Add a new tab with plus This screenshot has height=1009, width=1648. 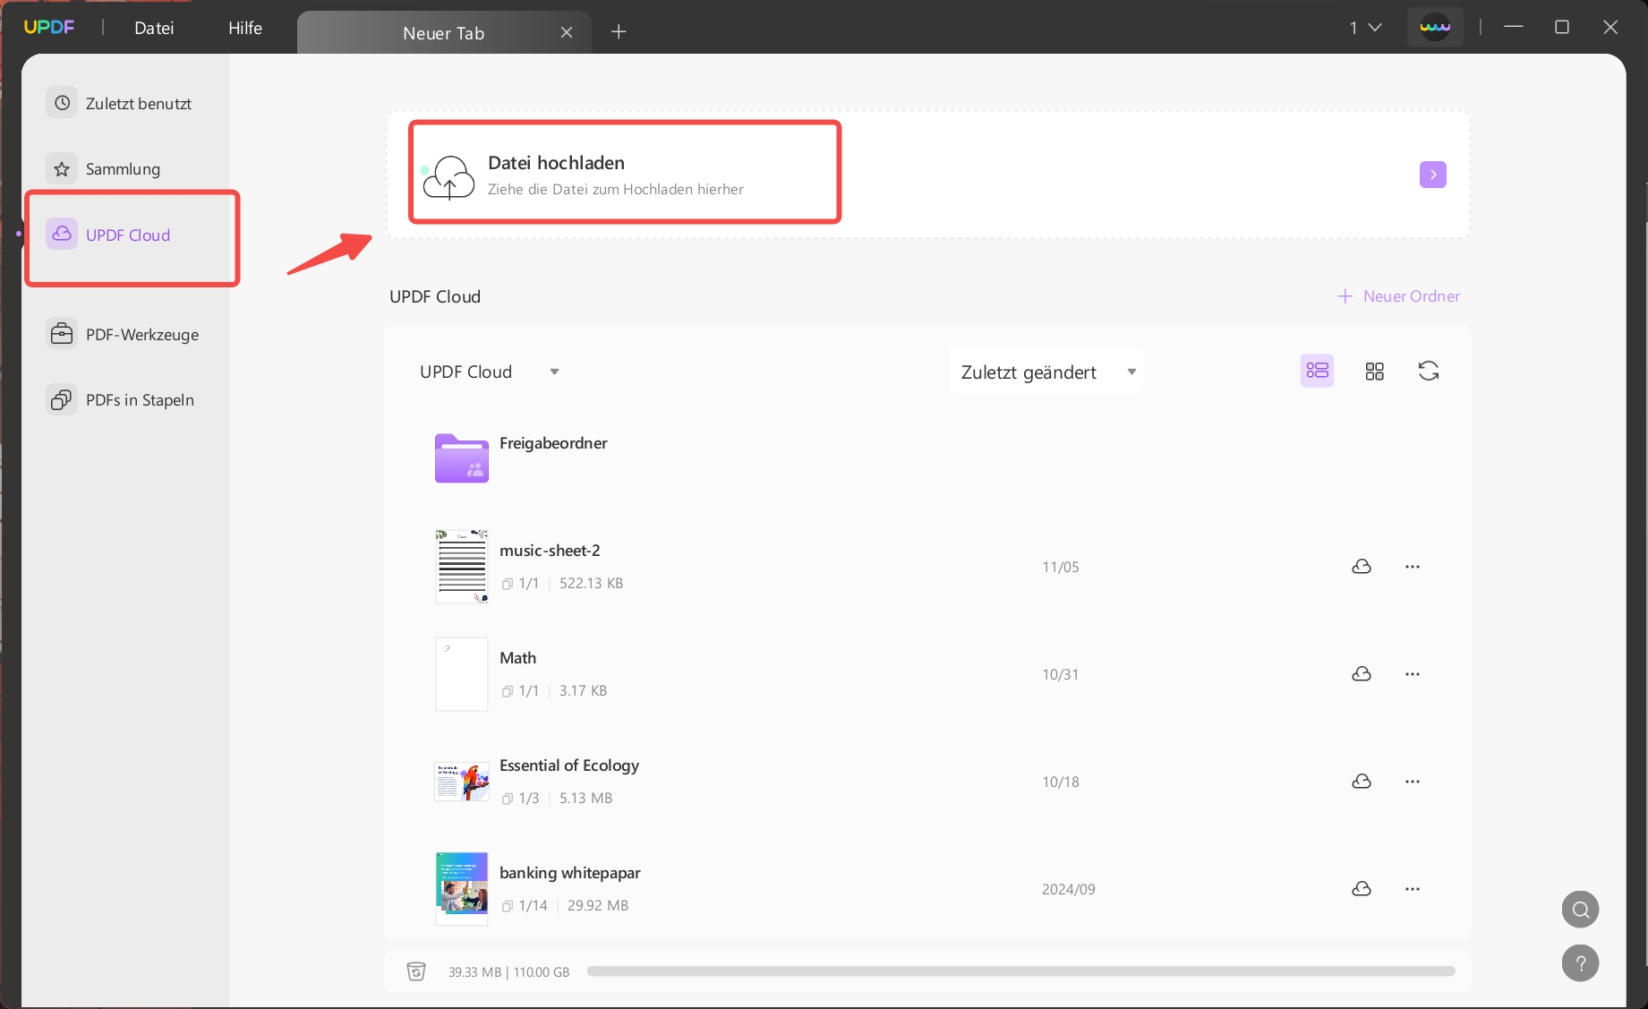coord(619,32)
